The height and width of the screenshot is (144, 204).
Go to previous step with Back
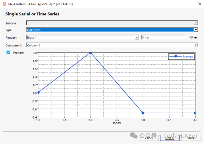[x=148, y=138]
